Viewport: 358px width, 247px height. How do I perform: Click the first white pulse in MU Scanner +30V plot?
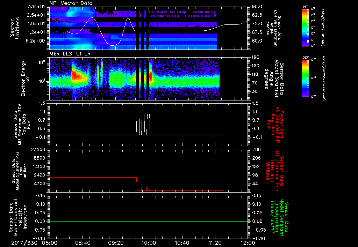[x=138, y=125]
